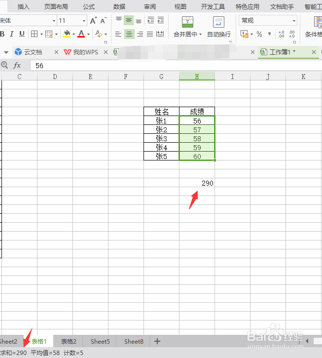Open conditional formatting icon
Screen dimensions: 322x358
pyautogui.click(x=318, y=22)
